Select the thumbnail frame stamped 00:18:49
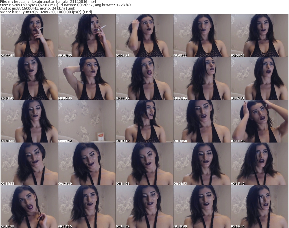The height and width of the screenshot is (228, 289). [202, 207]
